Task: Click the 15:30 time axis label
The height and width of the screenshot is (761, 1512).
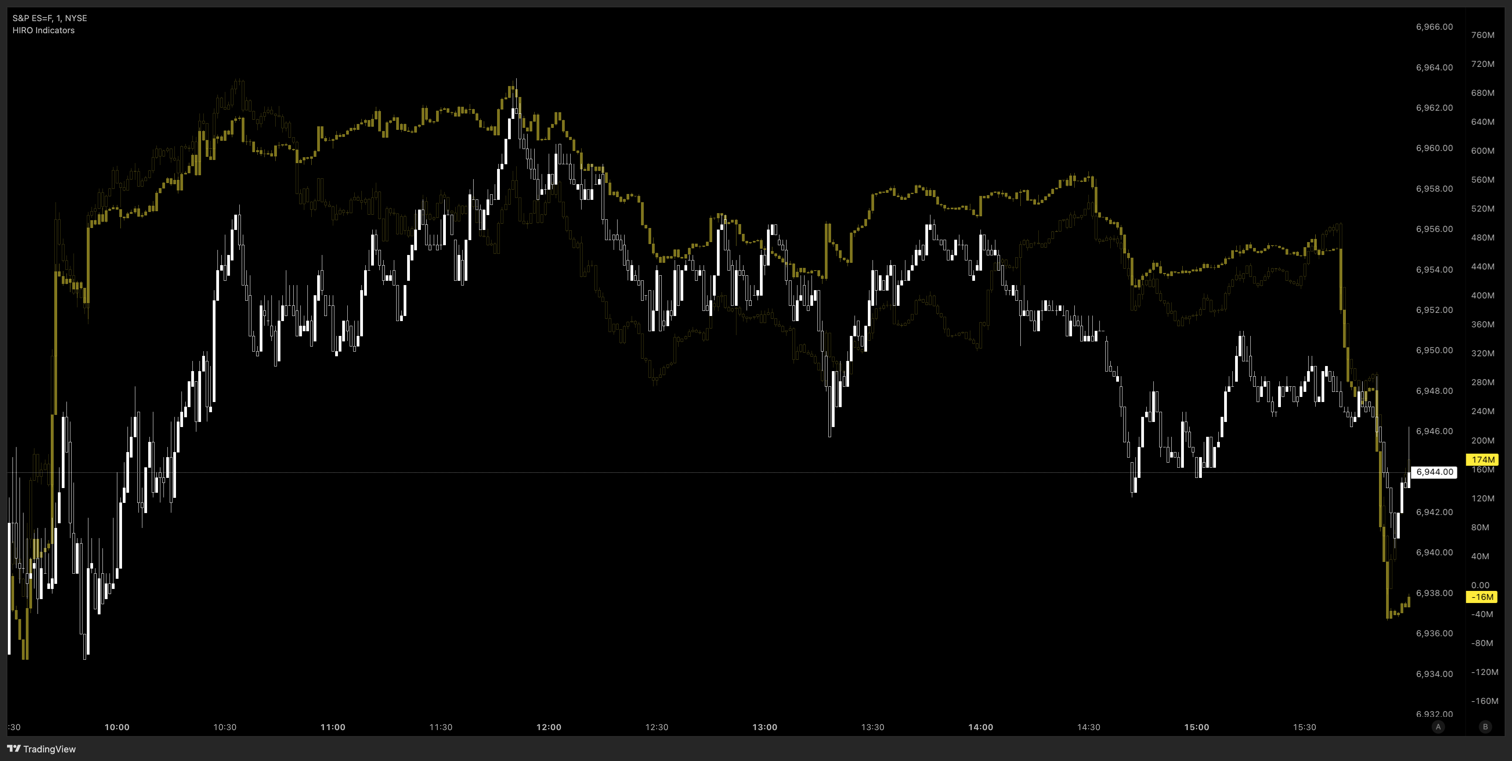Action: [1304, 727]
